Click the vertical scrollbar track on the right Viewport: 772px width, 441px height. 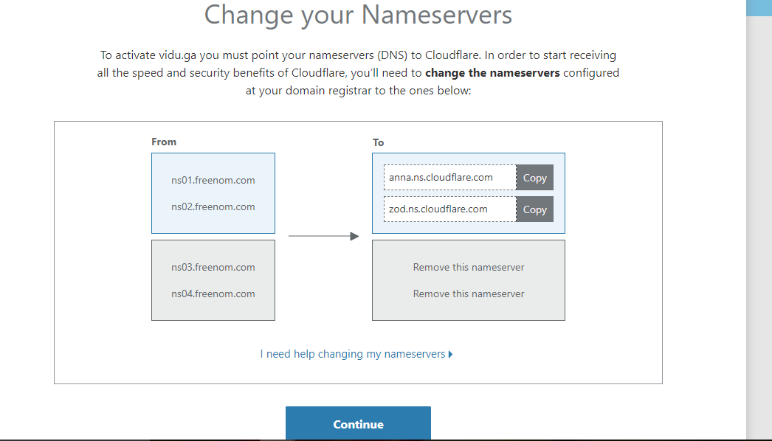pos(759,221)
